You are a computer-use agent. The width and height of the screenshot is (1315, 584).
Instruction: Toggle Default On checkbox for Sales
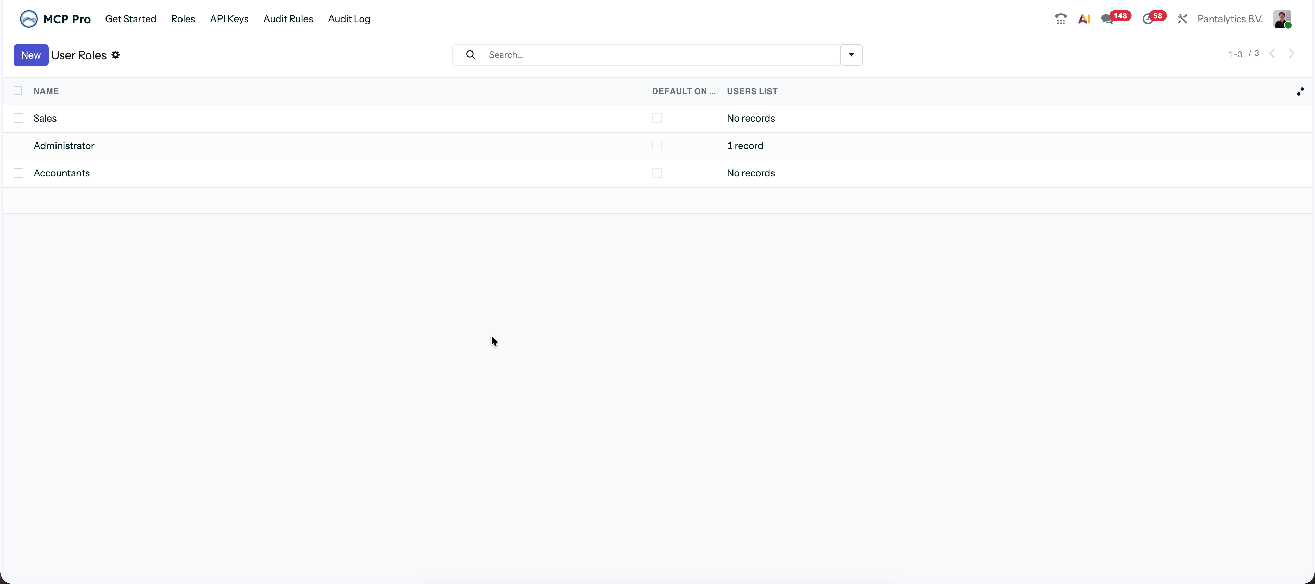click(657, 119)
